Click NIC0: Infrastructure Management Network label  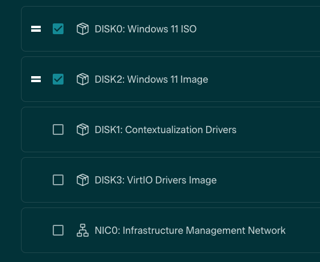(x=190, y=231)
